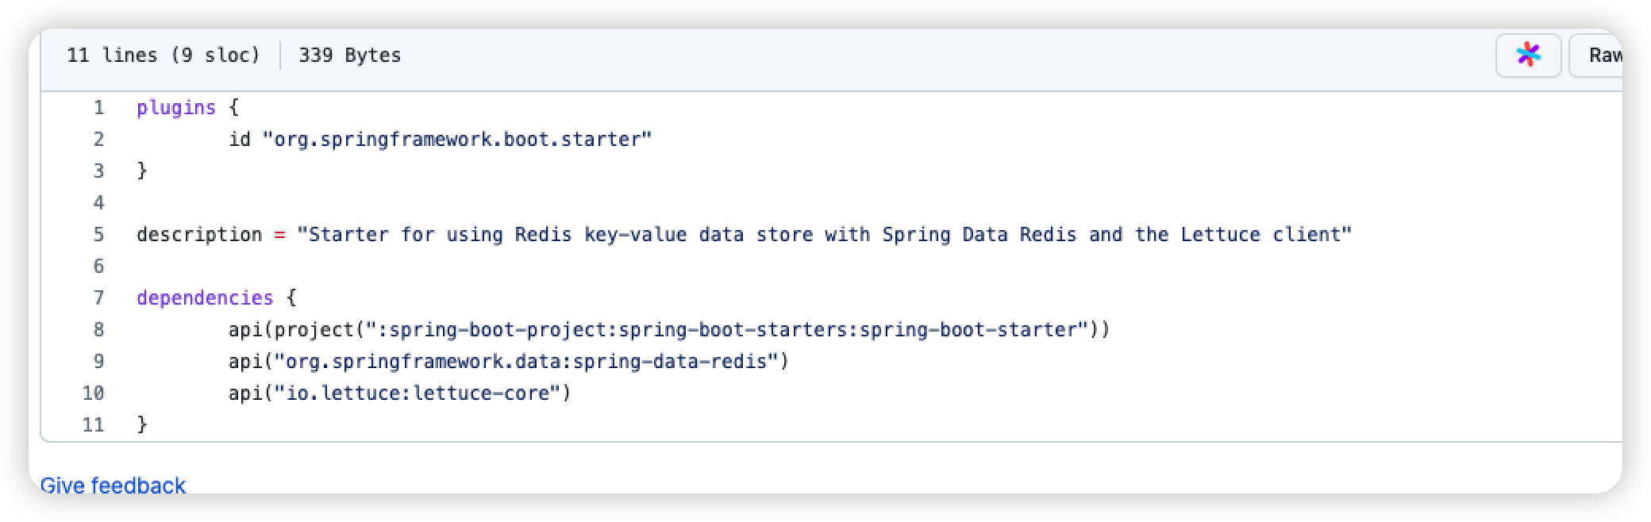Select line number 2 in the gutter

coord(98,139)
